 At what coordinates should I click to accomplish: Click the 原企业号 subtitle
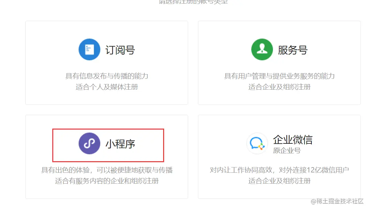coord(287,150)
